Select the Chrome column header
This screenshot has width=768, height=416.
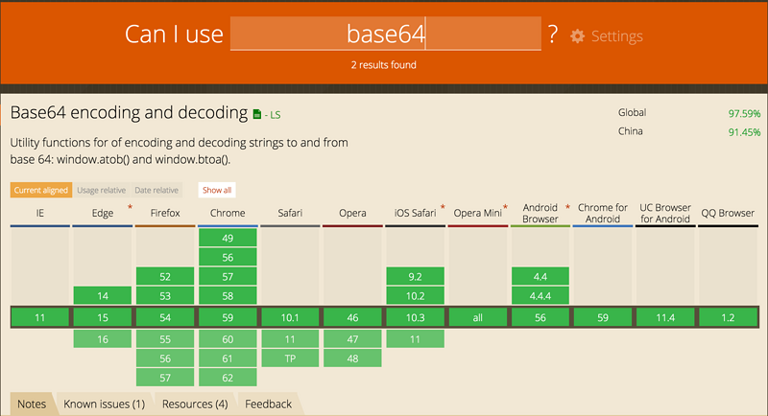[228, 213]
